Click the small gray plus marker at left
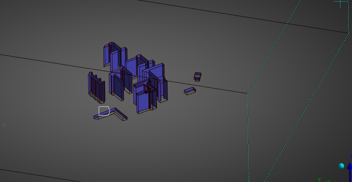Screen dimensions: 352x182 click(4, 125)
